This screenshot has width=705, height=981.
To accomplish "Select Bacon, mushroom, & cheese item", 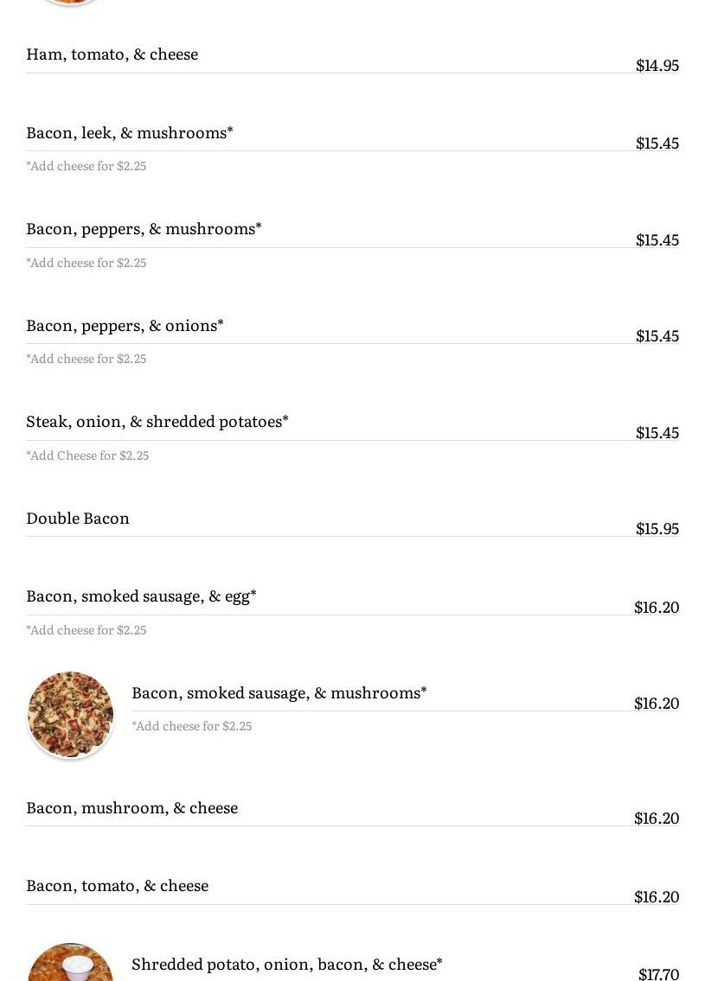I will point(131,808).
